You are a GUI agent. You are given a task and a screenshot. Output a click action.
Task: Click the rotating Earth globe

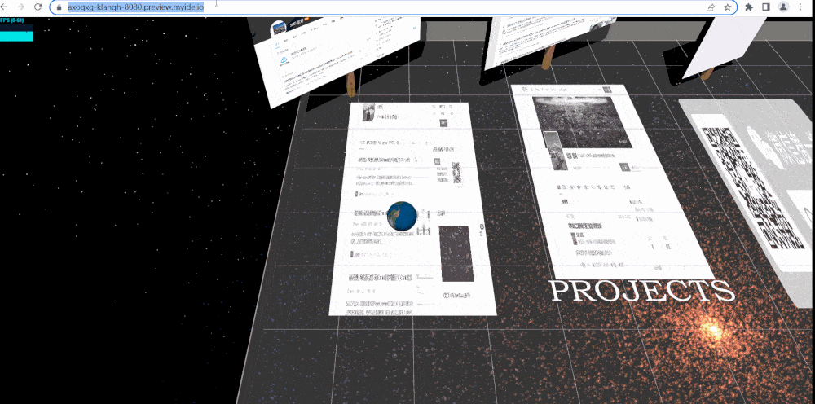[402, 216]
